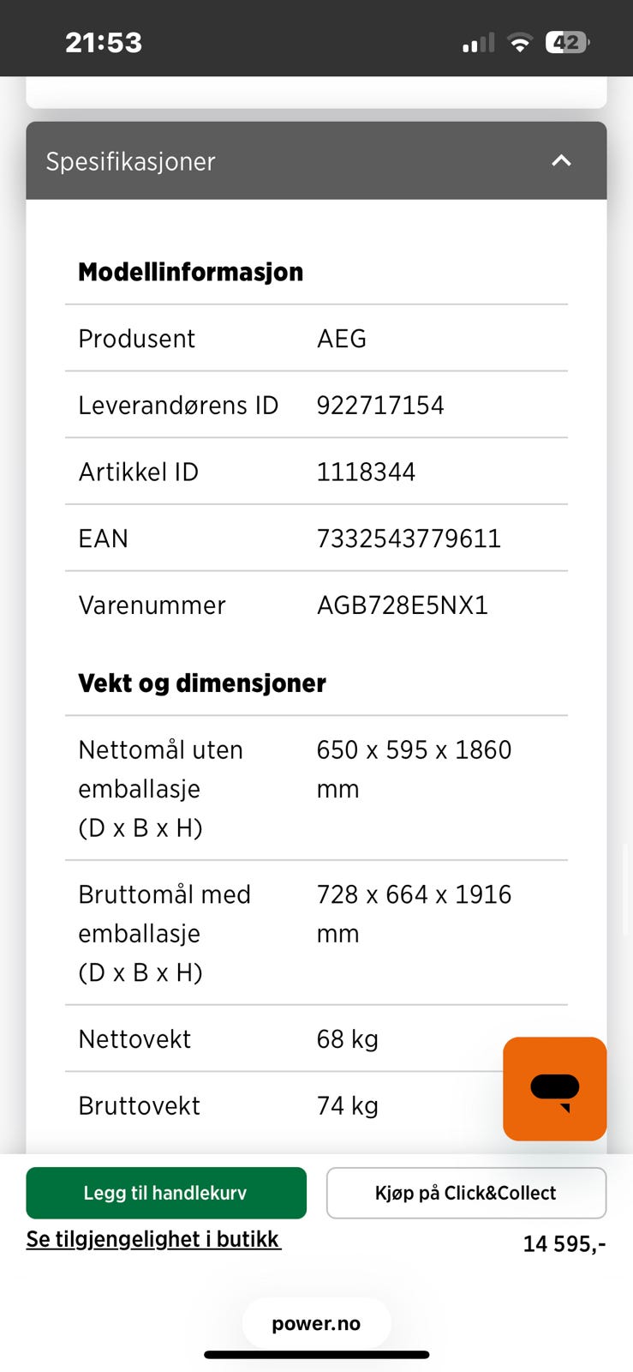Choose Kjøp på Click&Collect
The height and width of the screenshot is (1372, 633).
click(466, 1193)
